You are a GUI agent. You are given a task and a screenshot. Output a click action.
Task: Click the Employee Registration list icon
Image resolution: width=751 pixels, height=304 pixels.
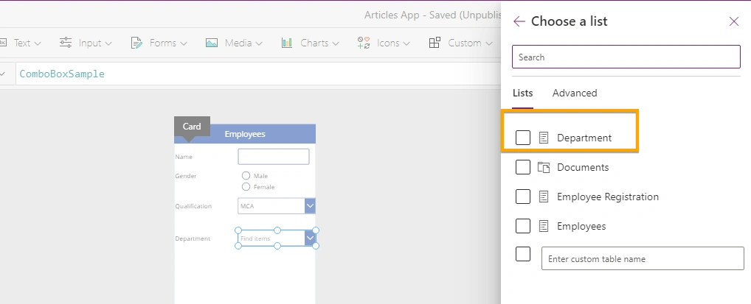click(x=544, y=197)
